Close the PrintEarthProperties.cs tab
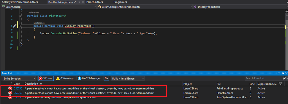288x104 pixels. 83,2
